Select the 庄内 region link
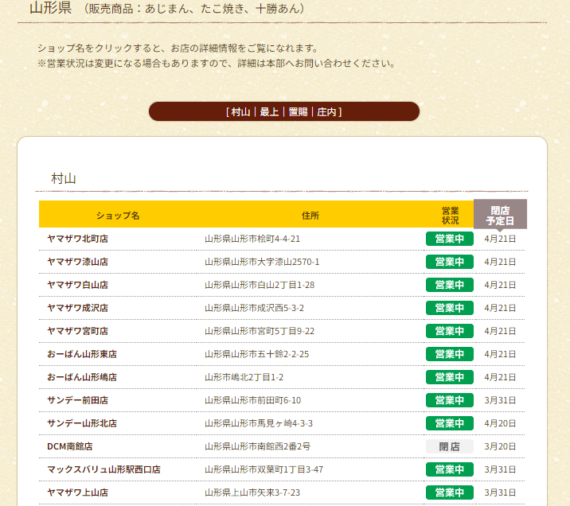The height and width of the screenshot is (506, 570). [326, 112]
